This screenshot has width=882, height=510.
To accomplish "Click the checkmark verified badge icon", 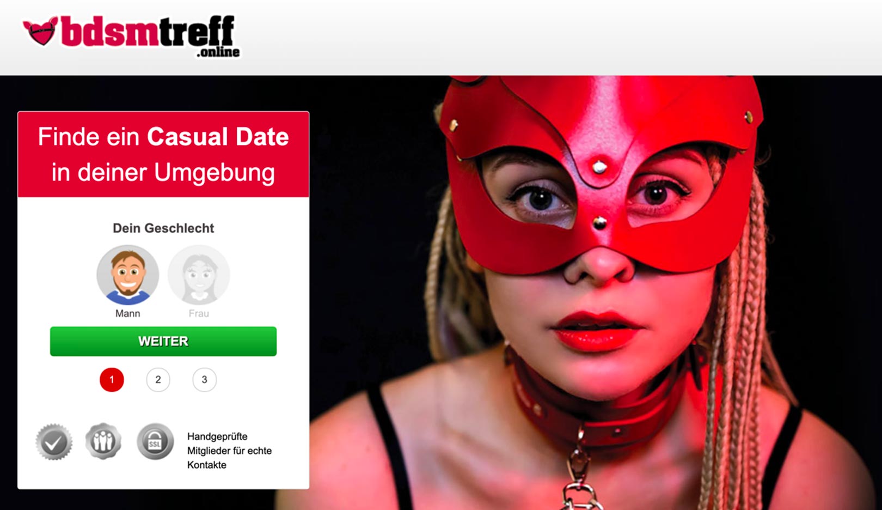I will [54, 442].
